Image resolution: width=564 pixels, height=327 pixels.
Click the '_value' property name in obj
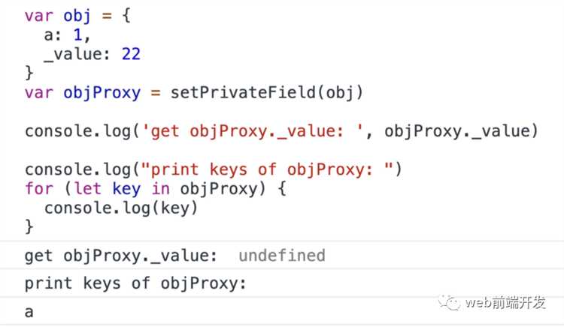click(x=73, y=55)
